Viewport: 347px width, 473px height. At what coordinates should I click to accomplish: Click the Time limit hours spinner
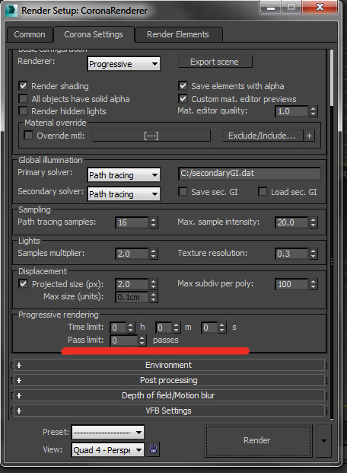point(131,328)
